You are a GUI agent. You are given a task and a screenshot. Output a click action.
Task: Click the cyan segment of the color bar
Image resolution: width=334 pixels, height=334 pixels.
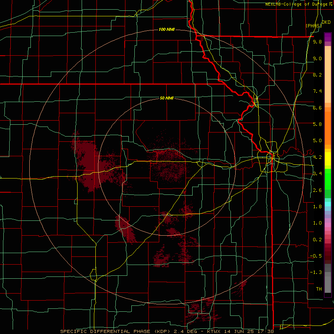pyautogui.click(x=328, y=204)
